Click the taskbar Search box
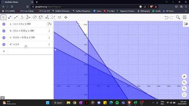The height and width of the screenshot is (106, 189). point(58,103)
